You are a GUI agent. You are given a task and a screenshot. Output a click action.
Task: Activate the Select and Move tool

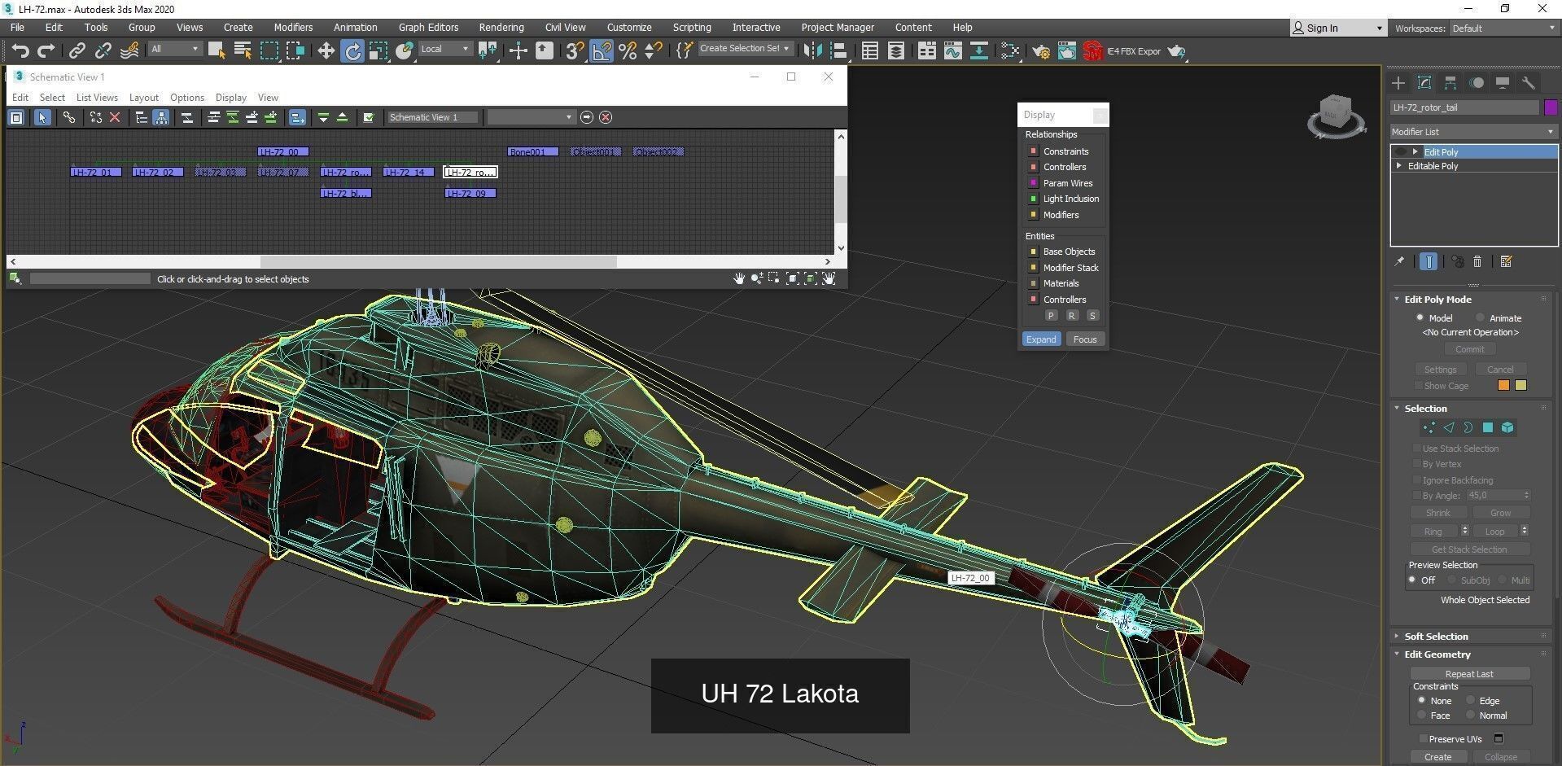pos(326,51)
